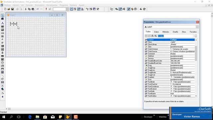Open the Herramientas menu
The height and width of the screenshot is (120, 213).
click(x=52, y=5)
